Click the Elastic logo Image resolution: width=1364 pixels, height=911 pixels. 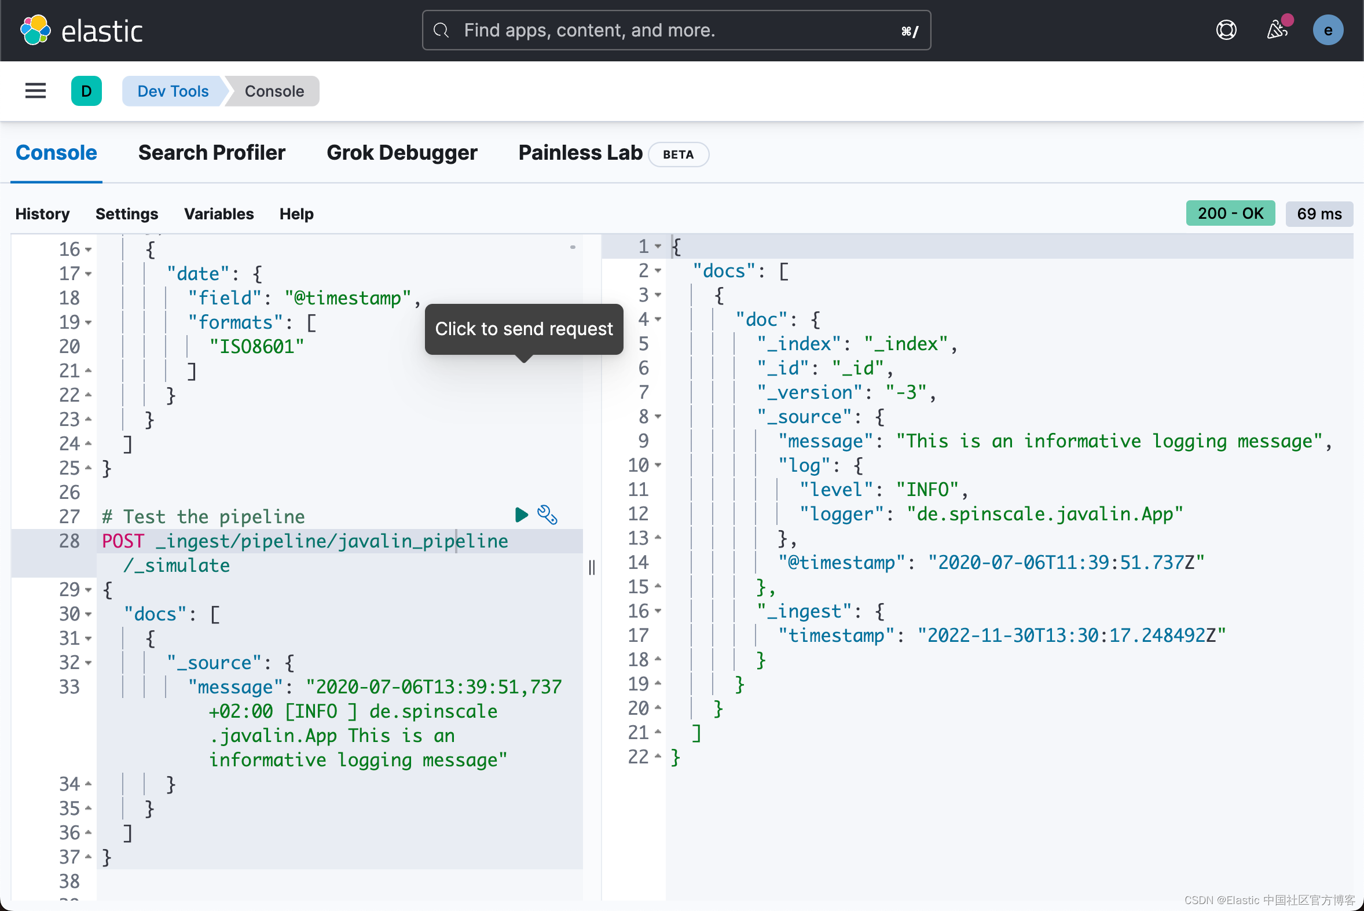82,30
